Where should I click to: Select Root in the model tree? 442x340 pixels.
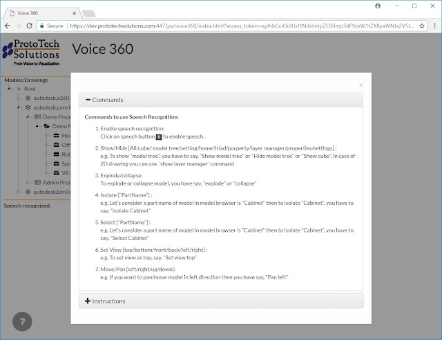[x=30, y=89]
